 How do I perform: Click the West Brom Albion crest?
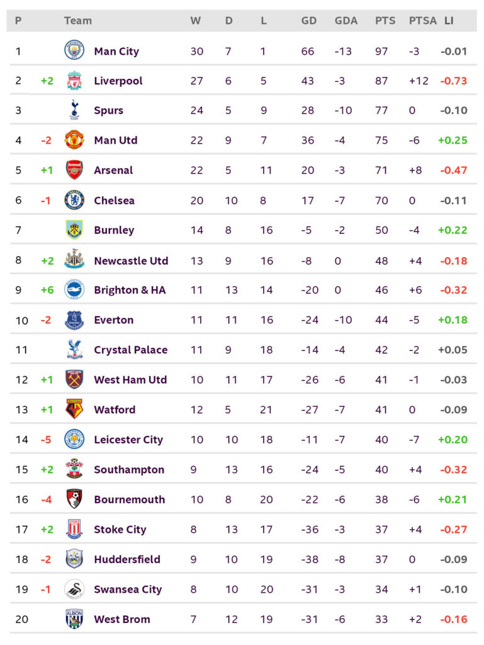point(74,619)
